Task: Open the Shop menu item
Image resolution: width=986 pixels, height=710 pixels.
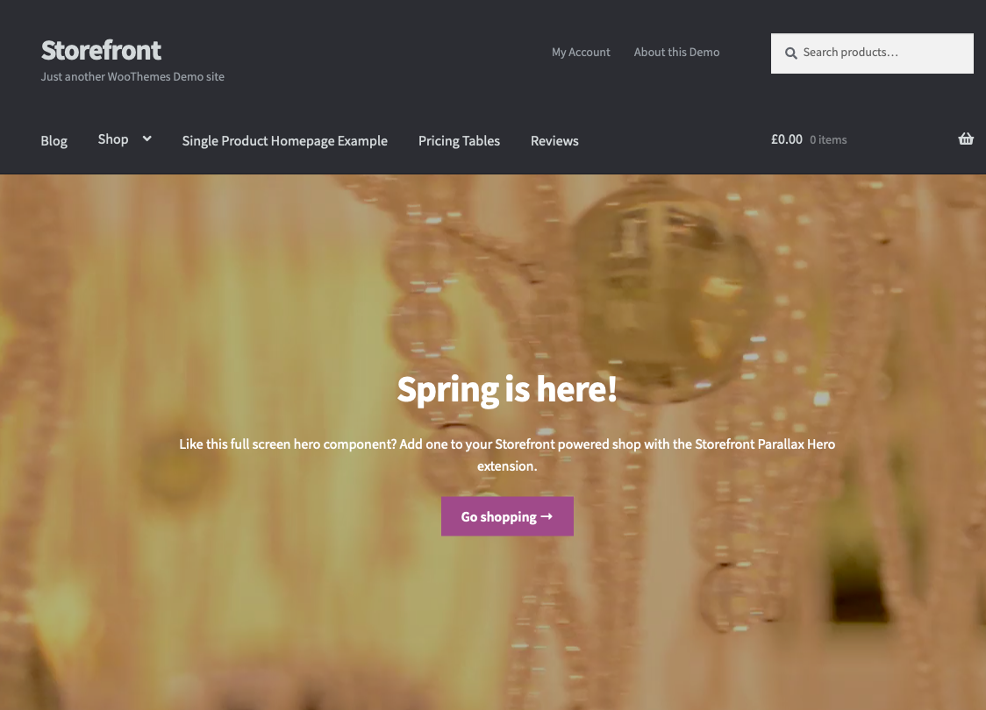Action: pyautogui.click(x=113, y=139)
